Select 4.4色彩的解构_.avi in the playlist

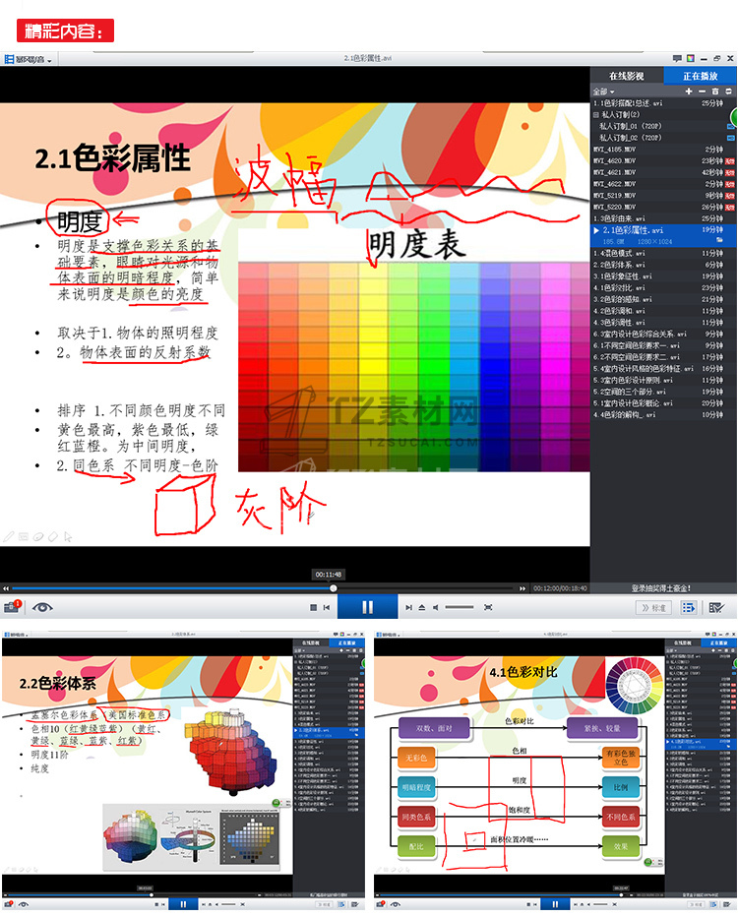click(663, 414)
